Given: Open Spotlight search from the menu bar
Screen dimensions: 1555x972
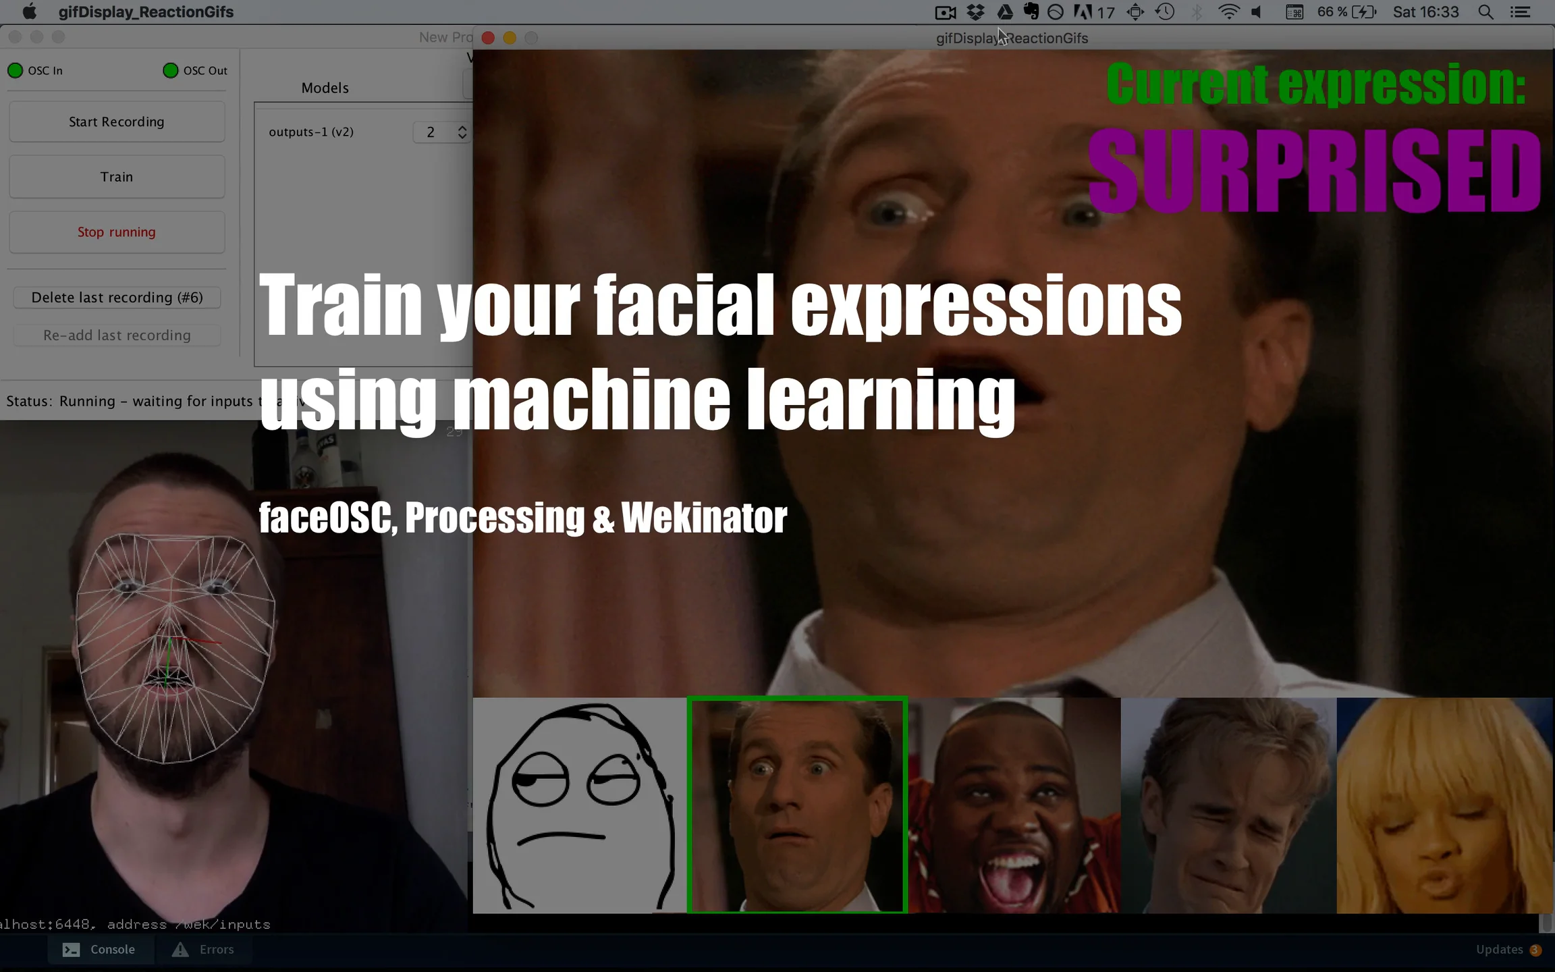Looking at the screenshot, I should click(1485, 11).
